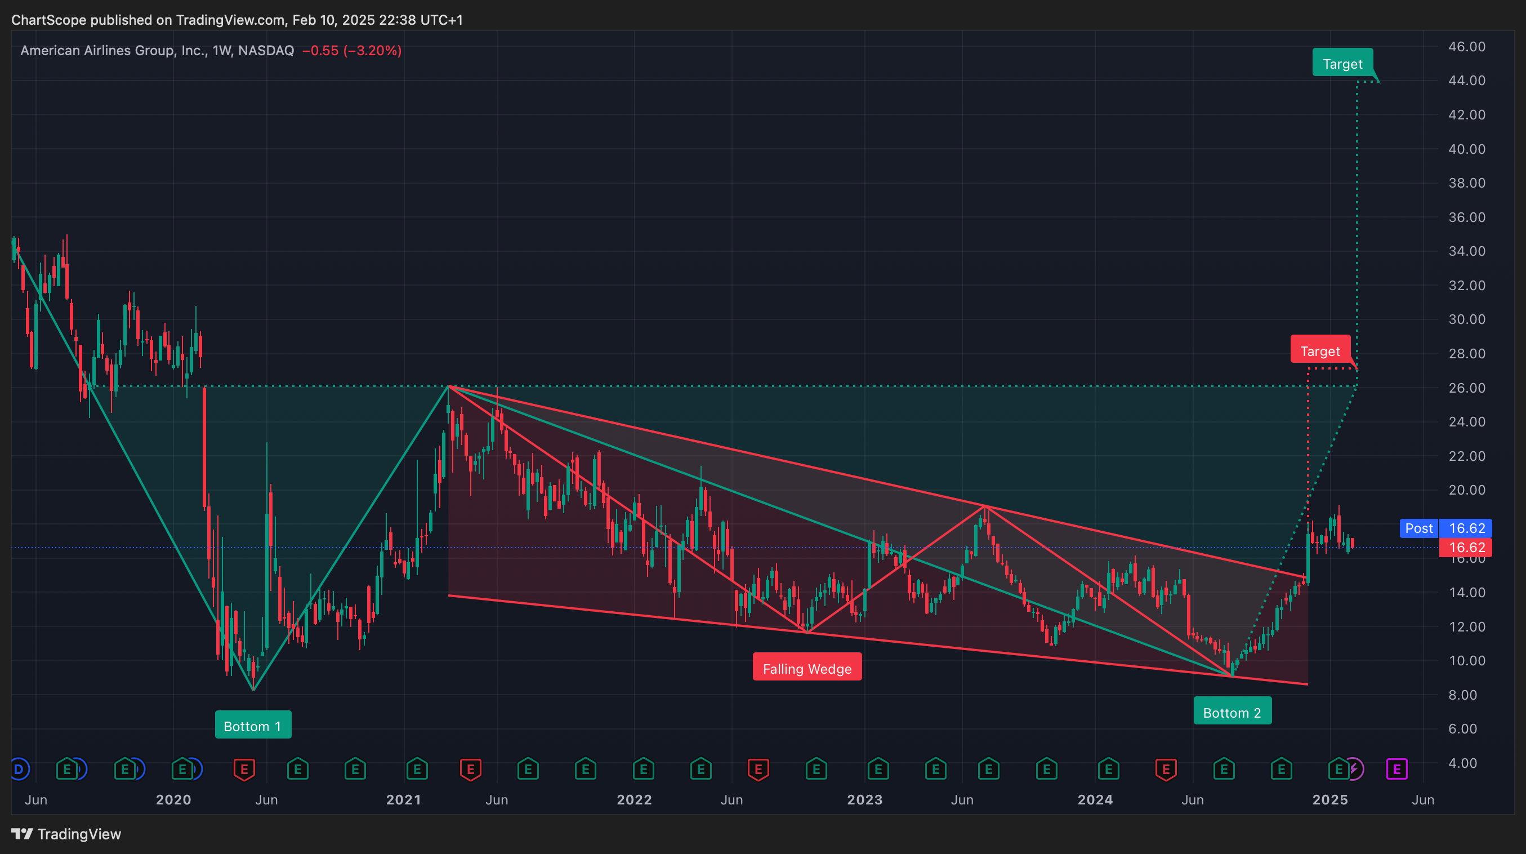1526x854 pixels.
Task: Click the red E earnings marker before 2024 Jun
Action: 1166,770
